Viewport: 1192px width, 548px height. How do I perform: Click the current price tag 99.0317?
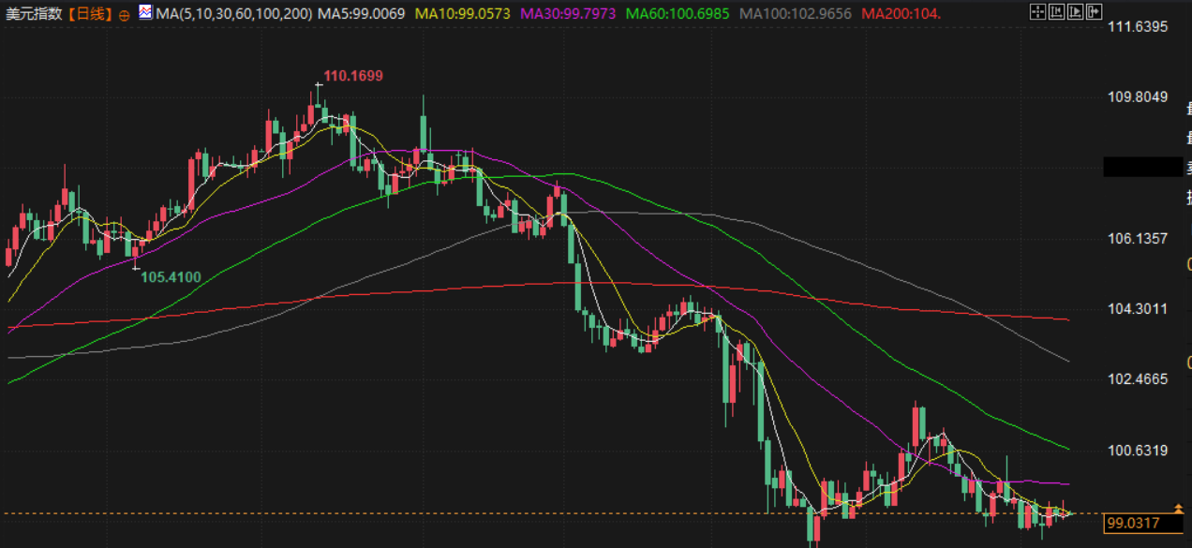tap(1132, 524)
